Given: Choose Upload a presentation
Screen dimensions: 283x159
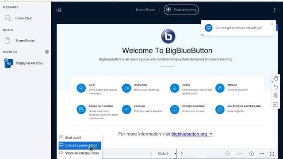Looking at the screenshot, I should point(80,145).
